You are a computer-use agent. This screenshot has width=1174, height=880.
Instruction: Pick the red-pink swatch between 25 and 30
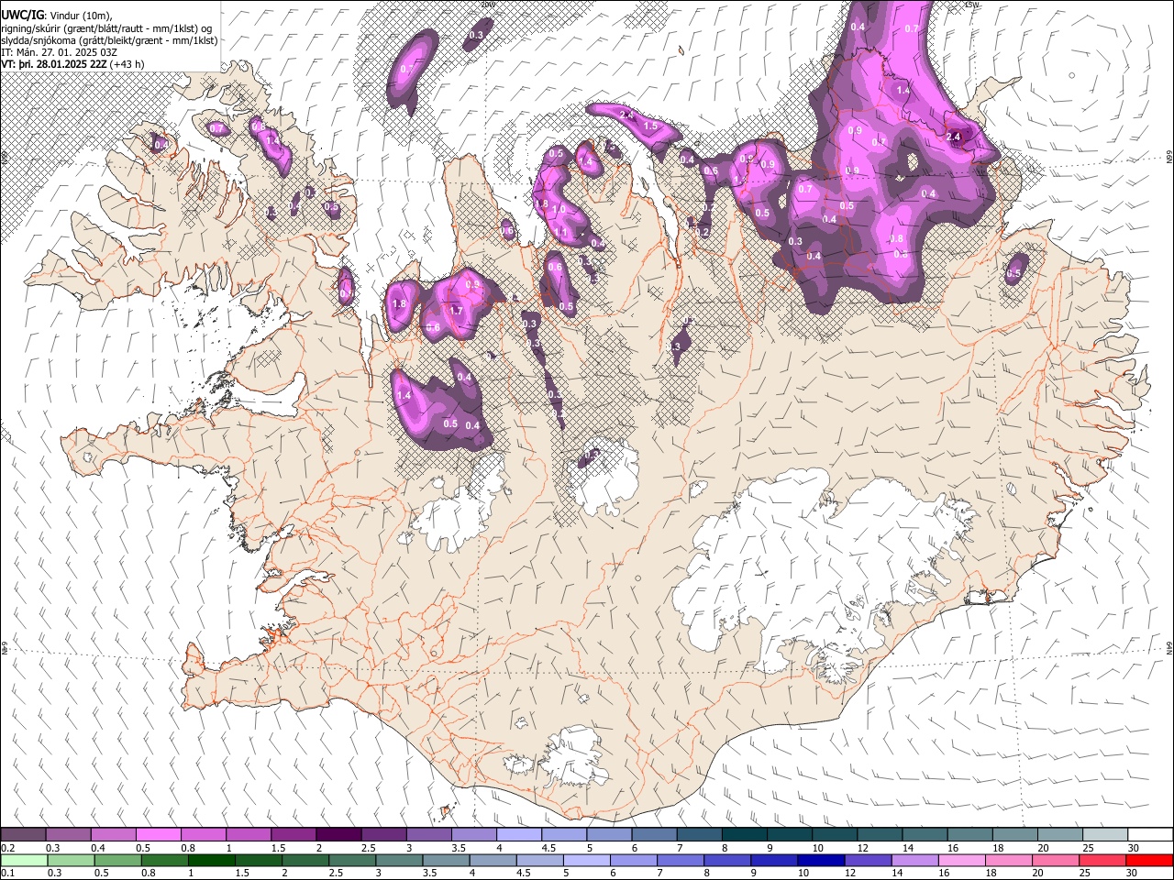[1102, 860]
